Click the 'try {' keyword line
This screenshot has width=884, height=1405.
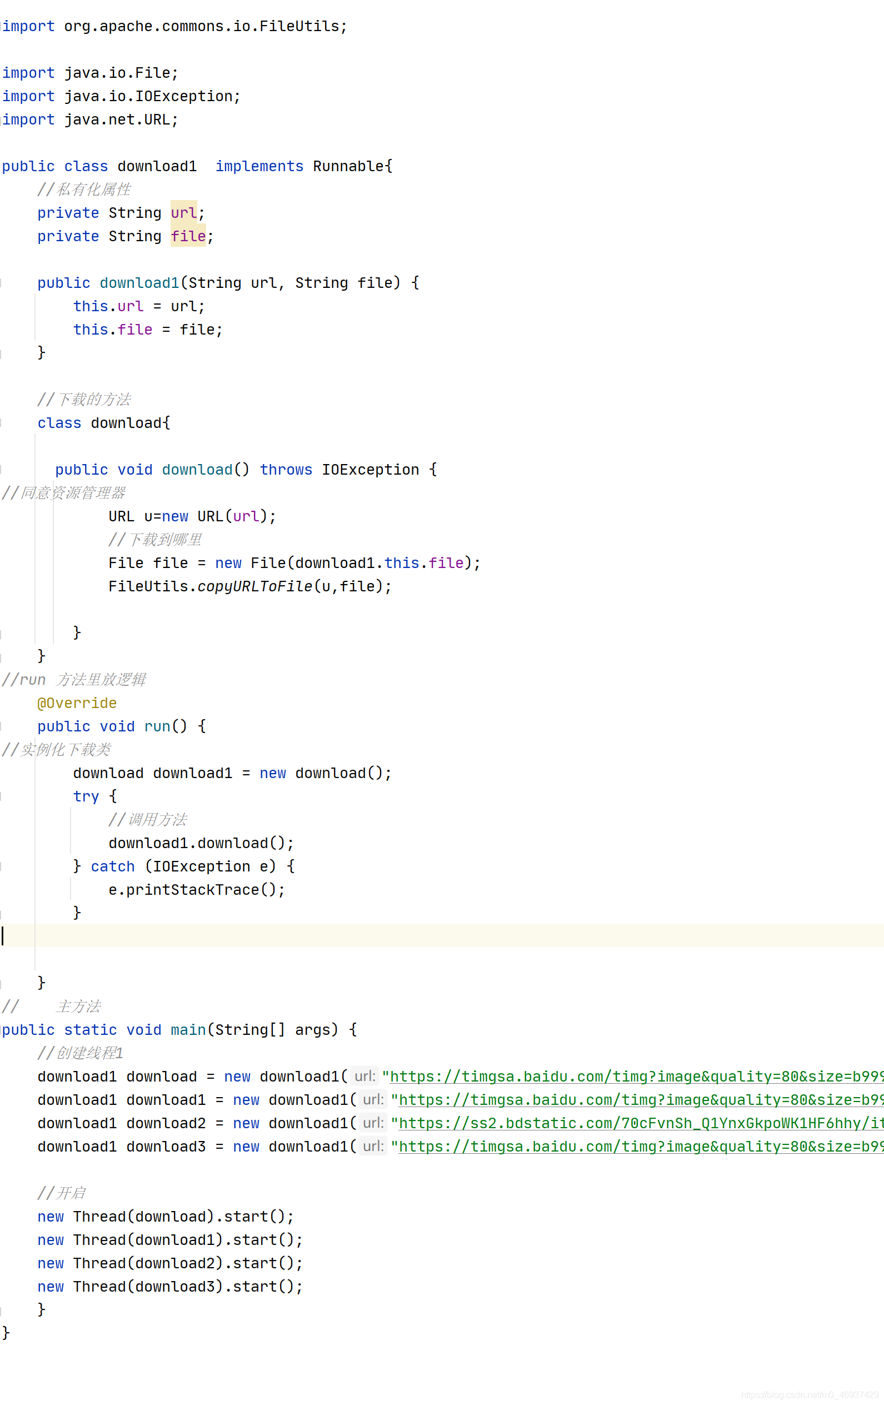pyautogui.click(x=95, y=796)
